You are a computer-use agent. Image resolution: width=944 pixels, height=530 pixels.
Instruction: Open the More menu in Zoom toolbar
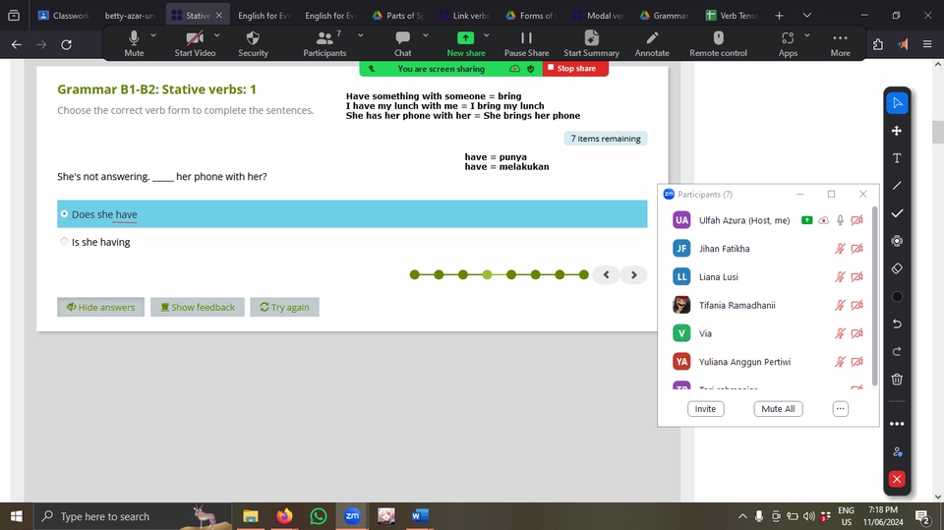coord(841,44)
